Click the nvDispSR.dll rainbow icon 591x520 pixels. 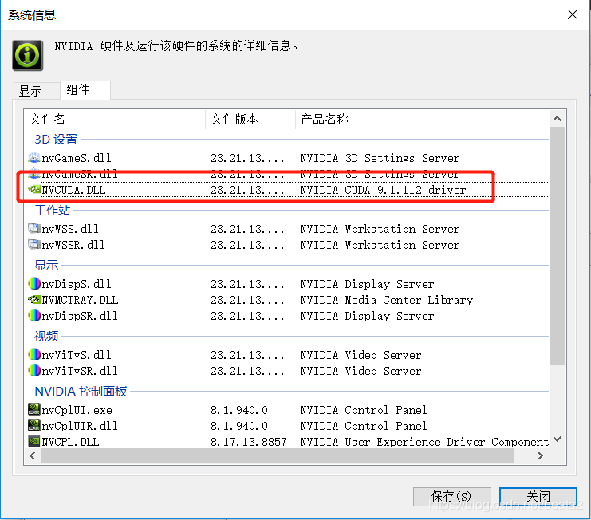[34, 315]
